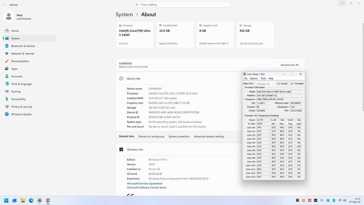364x205 pixels.
Task: Click the Device info circled-i icon
Action: point(121,79)
